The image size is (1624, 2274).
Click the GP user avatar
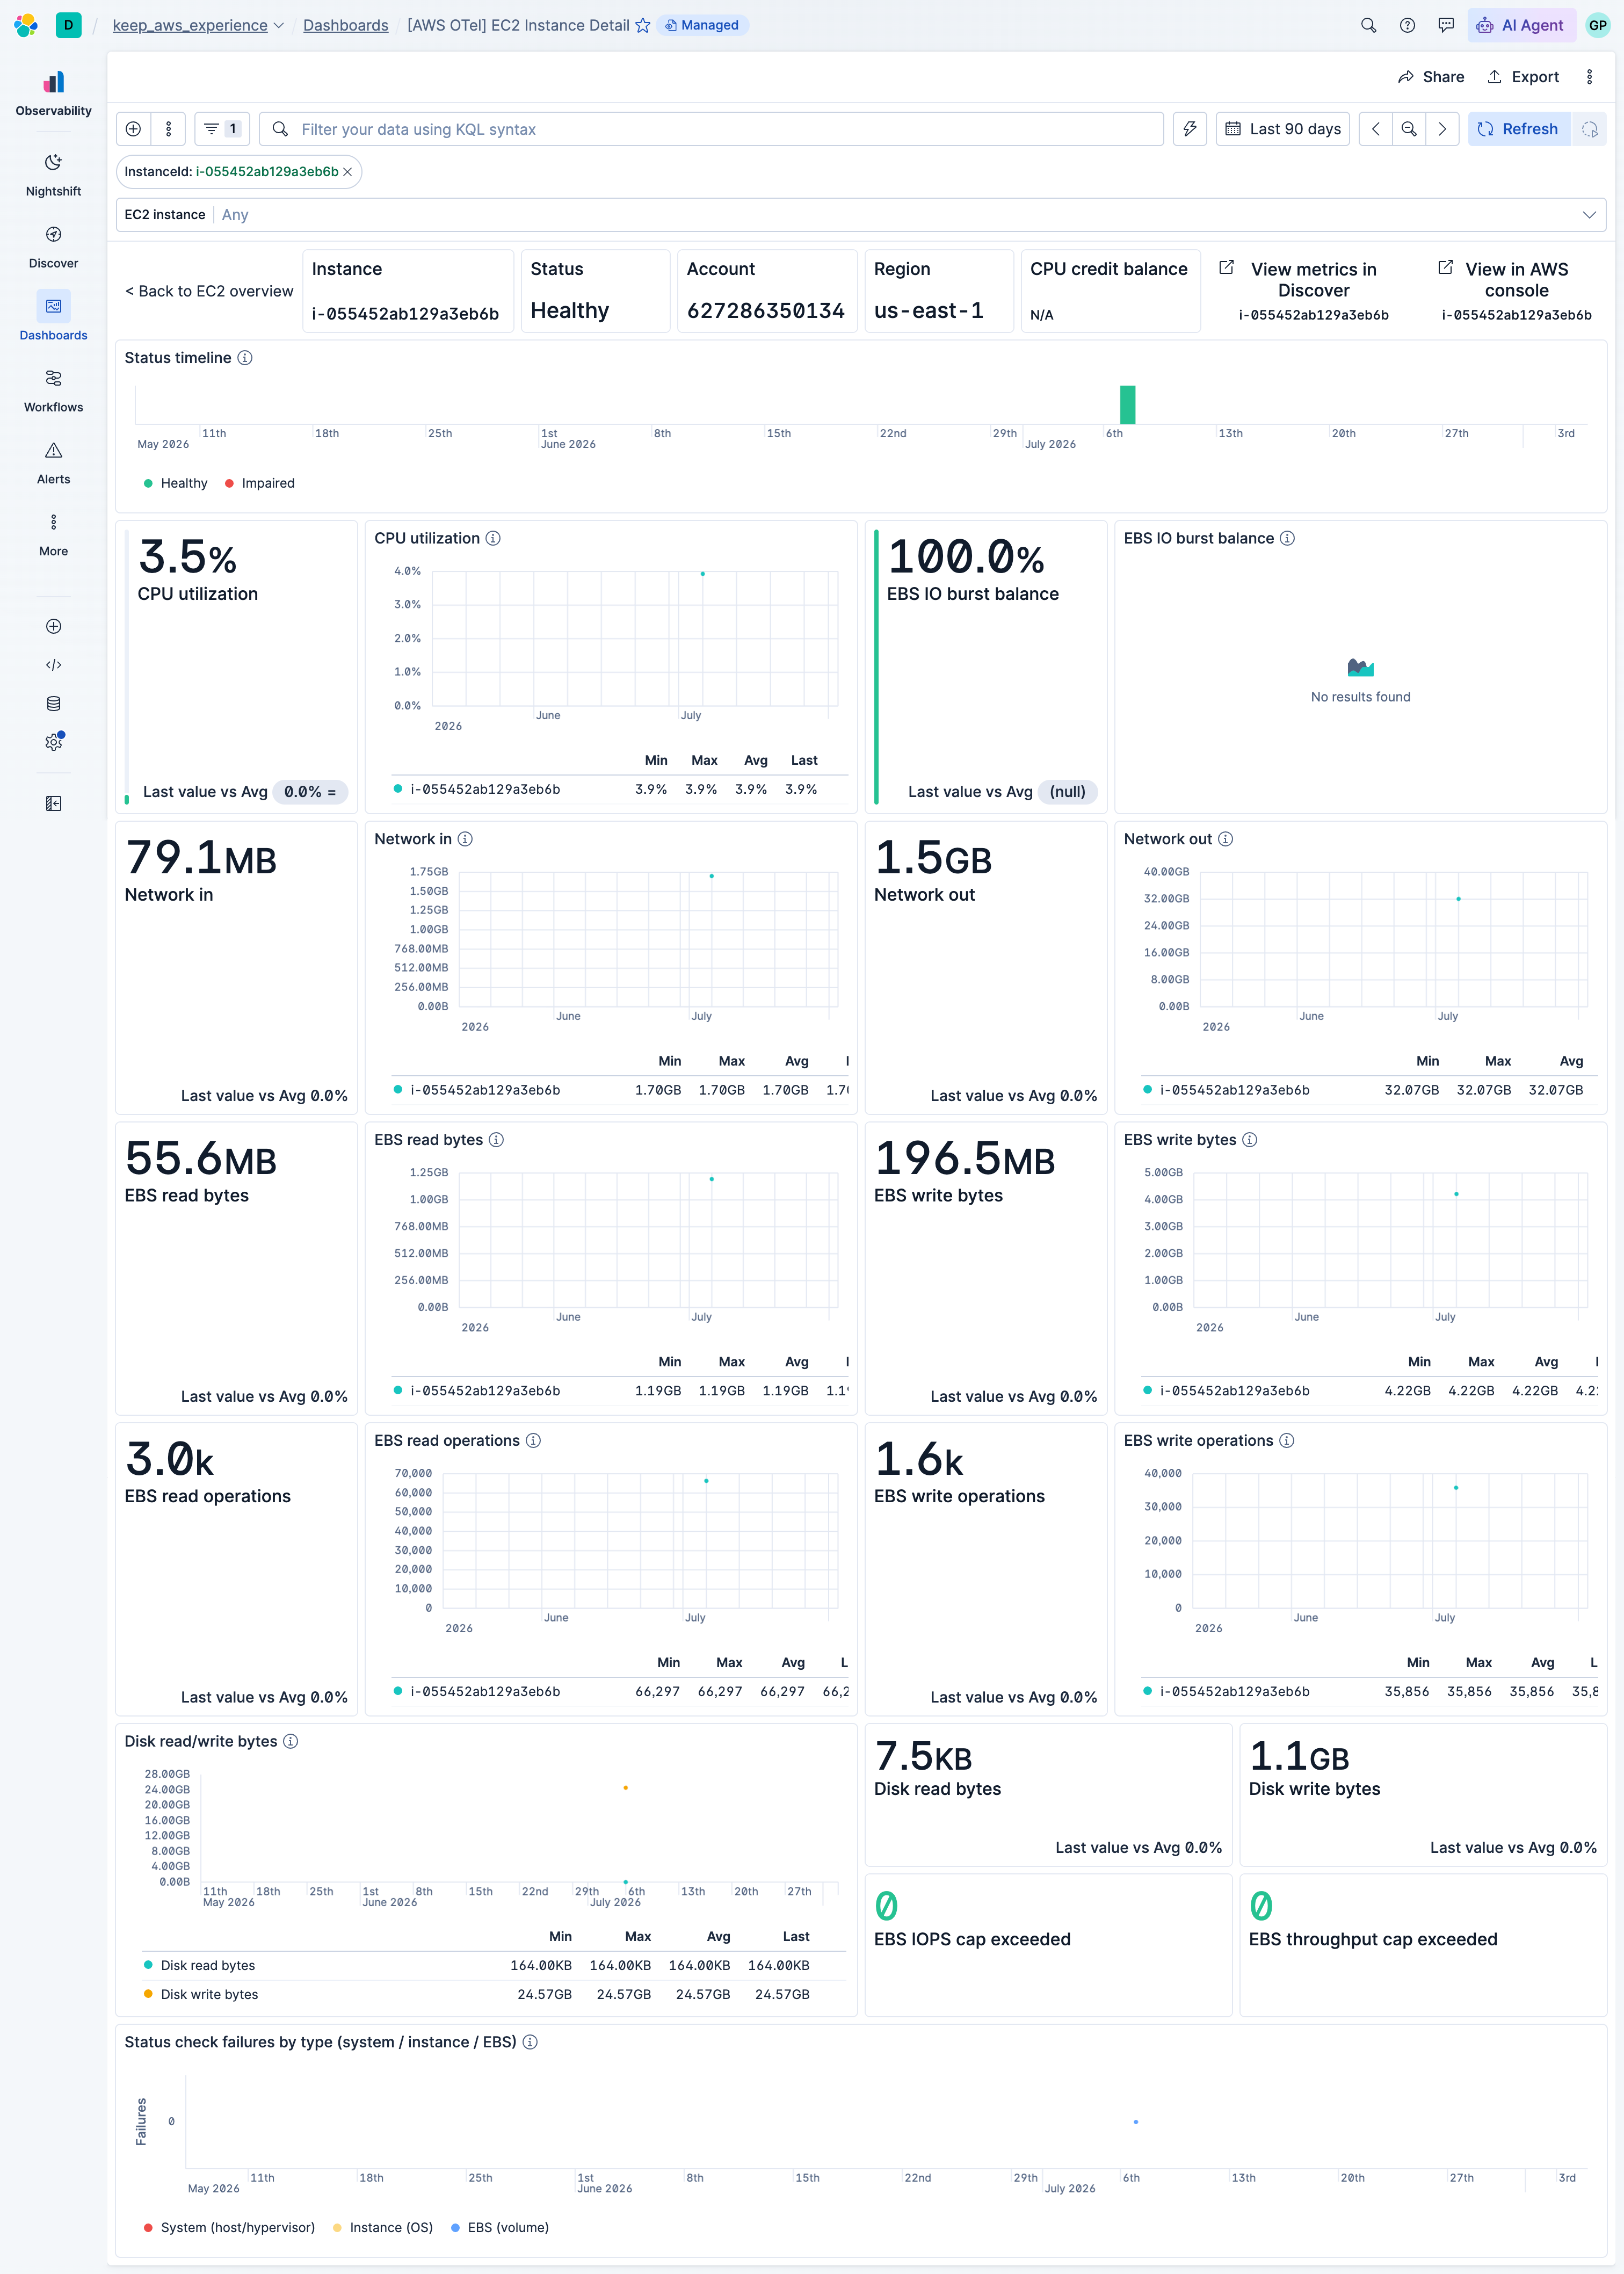pyautogui.click(x=1597, y=25)
